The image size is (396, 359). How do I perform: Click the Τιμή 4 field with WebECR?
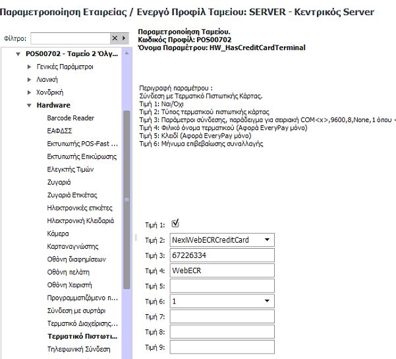tap(221, 271)
